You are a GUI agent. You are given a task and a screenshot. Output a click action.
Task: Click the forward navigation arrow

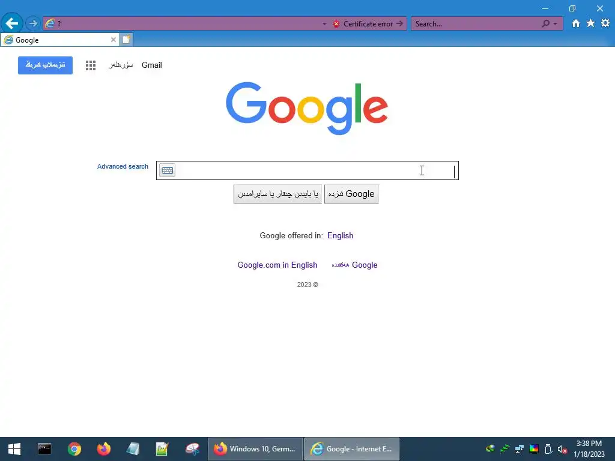point(33,23)
